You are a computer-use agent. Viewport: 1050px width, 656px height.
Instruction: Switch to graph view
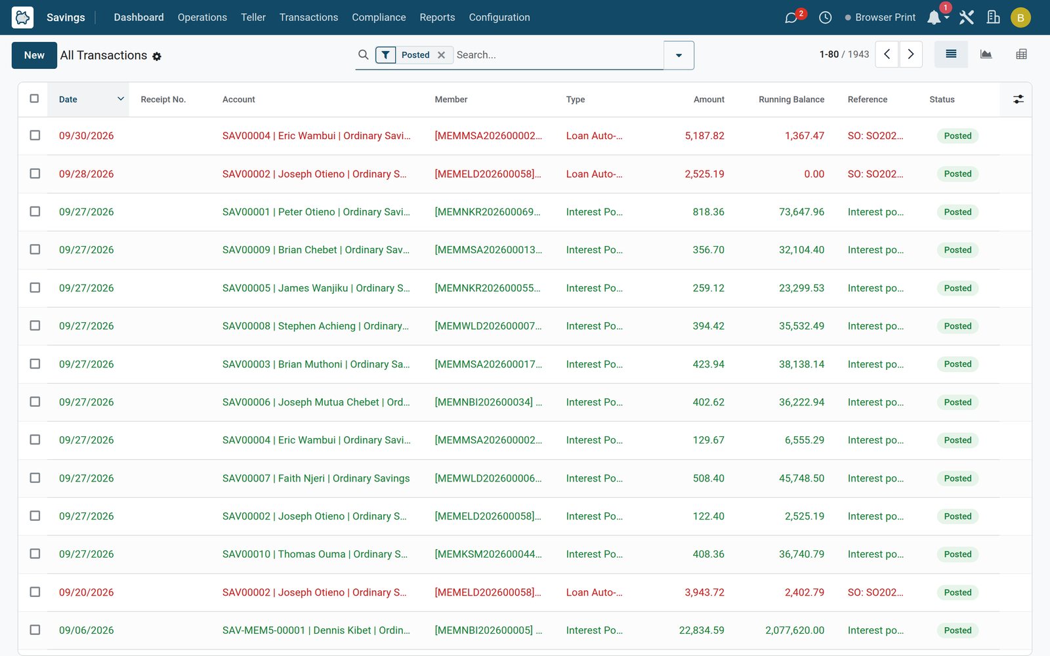pos(986,54)
